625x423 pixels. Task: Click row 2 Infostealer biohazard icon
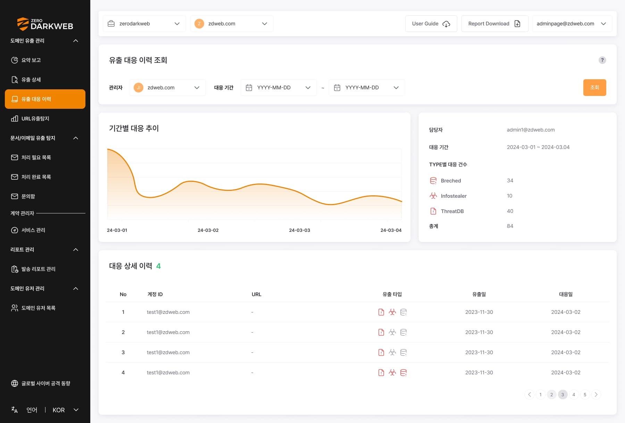coord(392,332)
